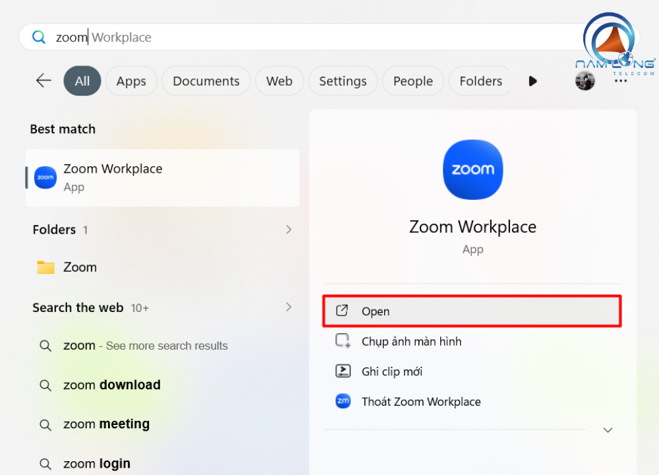Open the Zoom Workplace app
The height and width of the screenshot is (475, 659).
tap(472, 311)
